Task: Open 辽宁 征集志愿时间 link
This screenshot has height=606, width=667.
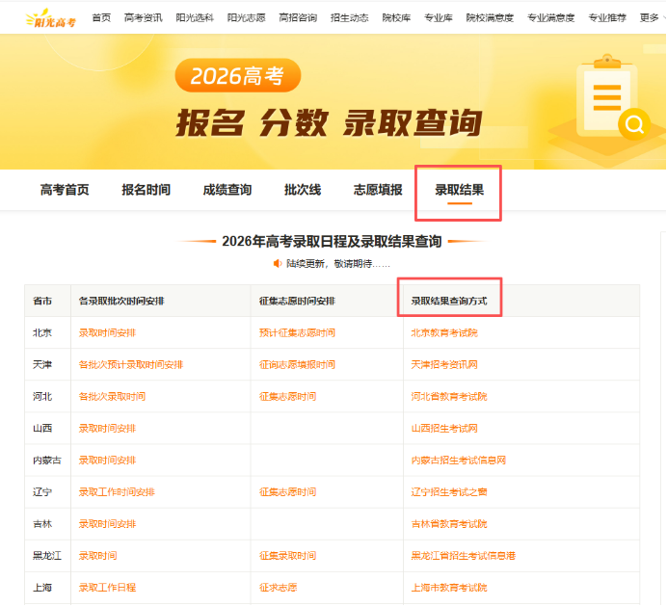Action: 287,492
